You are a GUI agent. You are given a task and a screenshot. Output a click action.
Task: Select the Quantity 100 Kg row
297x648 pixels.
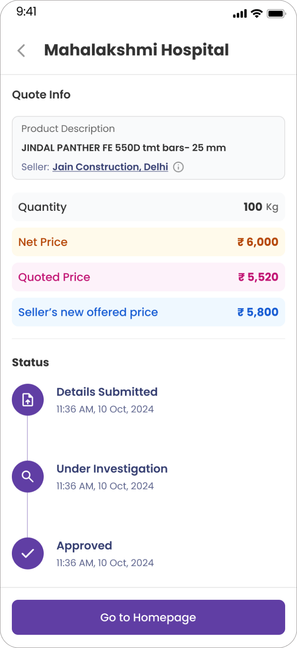click(x=148, y=207)
